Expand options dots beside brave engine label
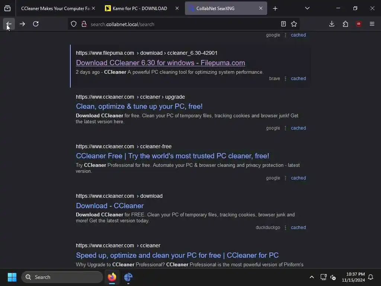 [x=285, y=79]
